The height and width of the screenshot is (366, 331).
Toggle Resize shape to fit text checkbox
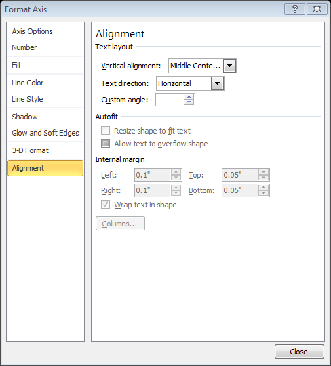(x=105, y=131)
